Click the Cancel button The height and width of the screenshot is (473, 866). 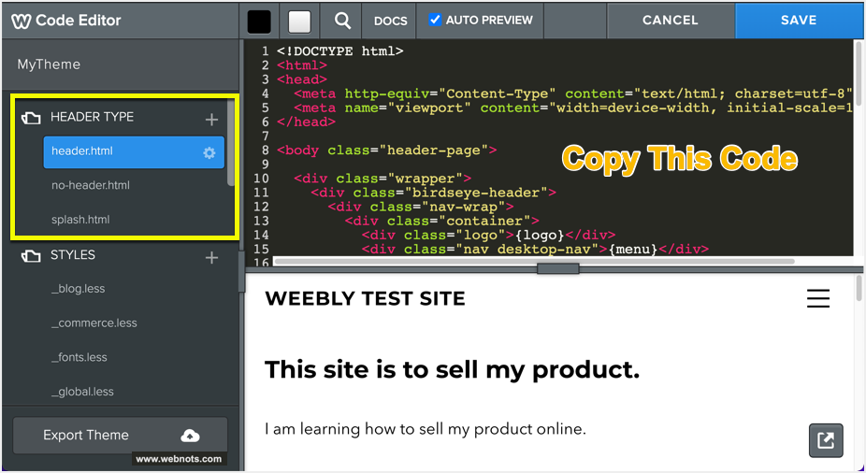(671, 20)
